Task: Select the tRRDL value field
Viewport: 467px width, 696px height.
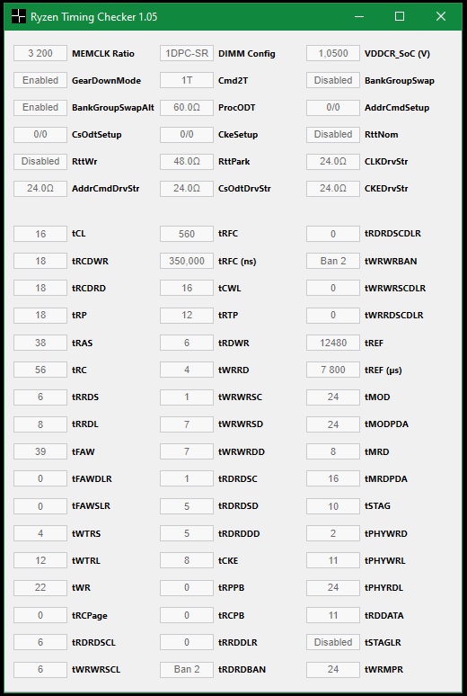Action: (40, 424)
